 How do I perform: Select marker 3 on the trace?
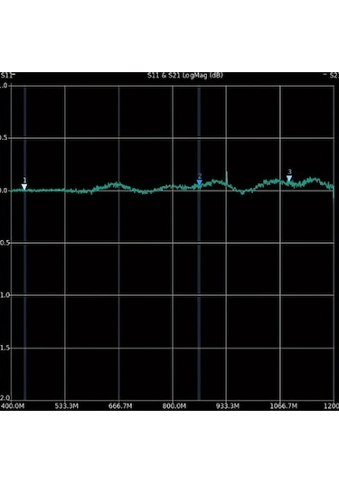click(x=289, y=179)
